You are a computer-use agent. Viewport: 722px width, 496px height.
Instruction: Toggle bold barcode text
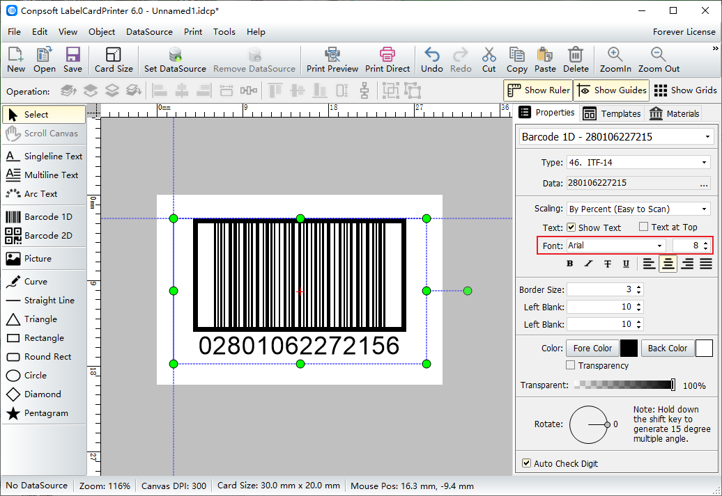point(569,264)
